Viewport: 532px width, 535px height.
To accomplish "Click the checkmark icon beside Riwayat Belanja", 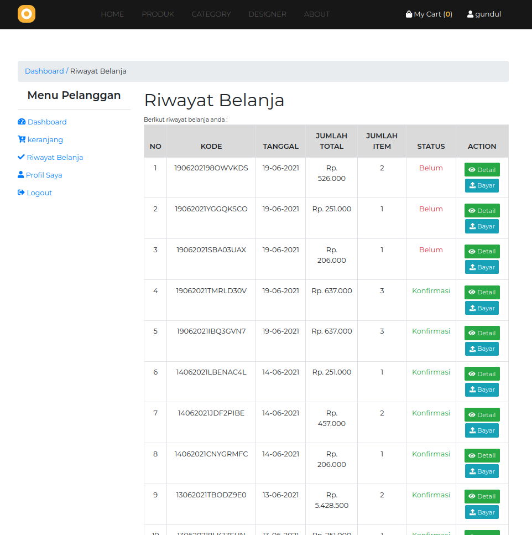I will 21,157.
